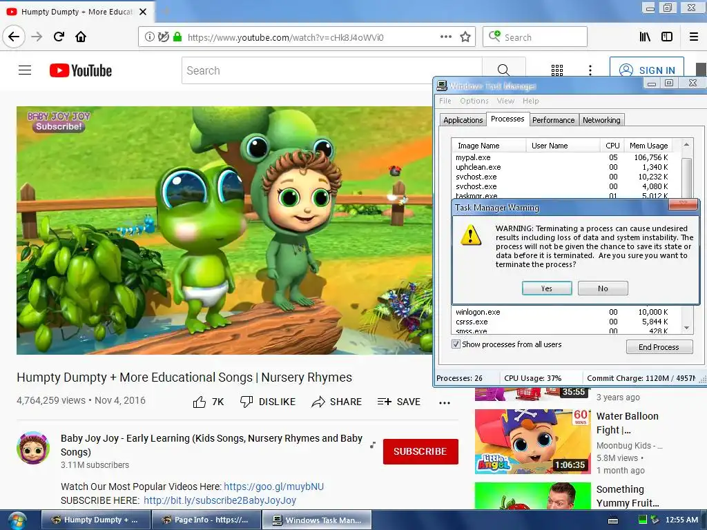The image size is (707, 530).
Task: Click the YouTube search input field
Action: pos(332,70)
